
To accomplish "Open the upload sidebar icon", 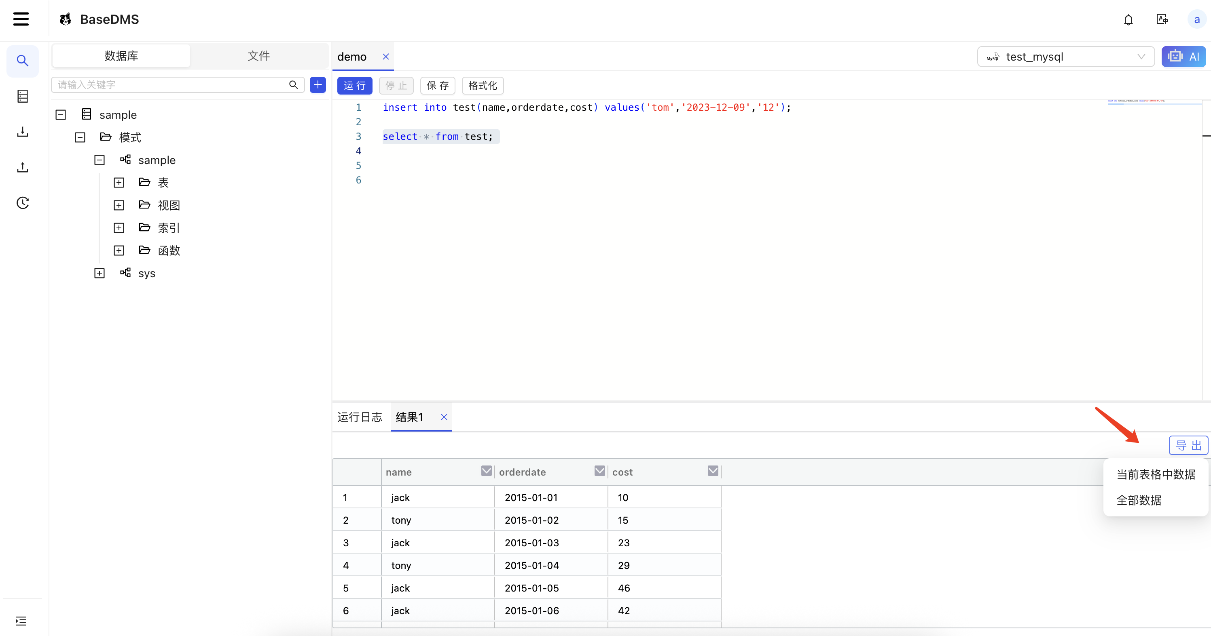I will point(23,167).
